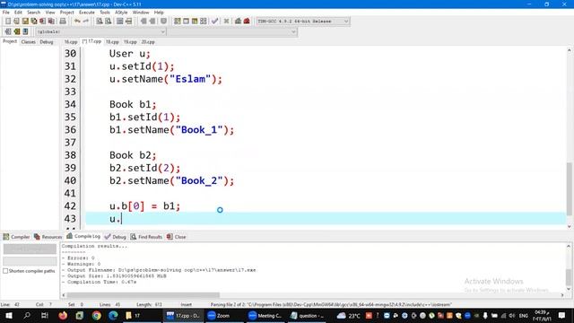Screen dimensions: 574x323
Task: Click the Goto line toolbar icon
Action: pos(129,22)
